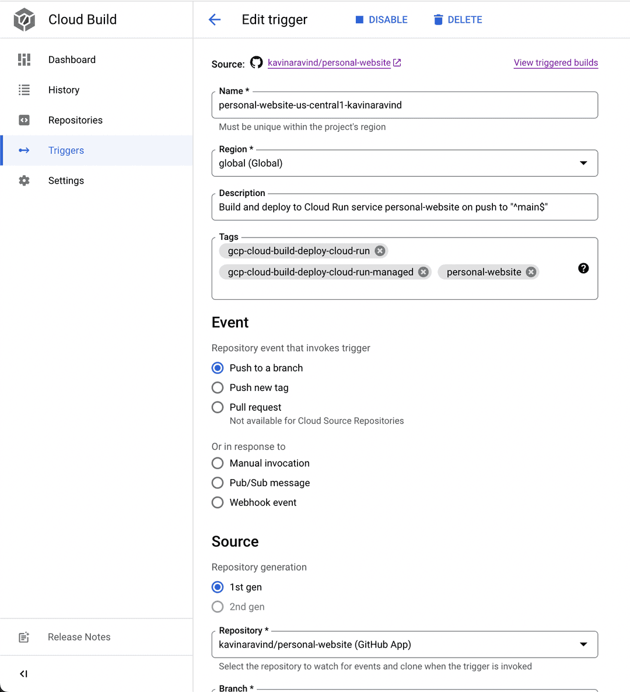Click the Description input field

pyautogui.click(x=405, y=207)
